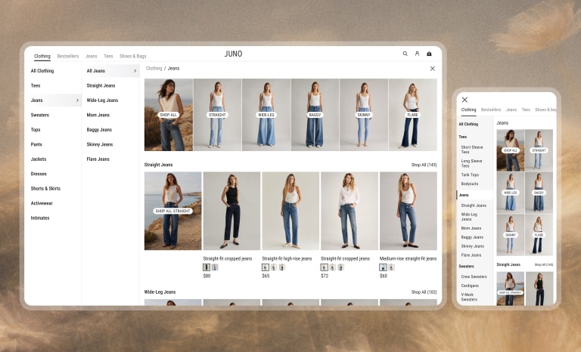
Task: Expand the All Jeans chevron
Action: coord(135,71)
